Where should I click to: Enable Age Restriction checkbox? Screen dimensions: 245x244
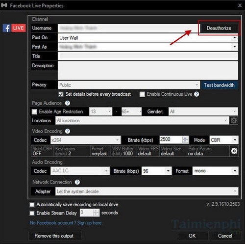click(34, 111)
